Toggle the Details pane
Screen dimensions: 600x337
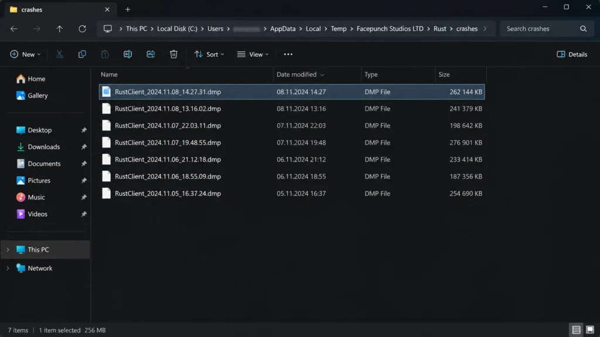coord(572,54)
